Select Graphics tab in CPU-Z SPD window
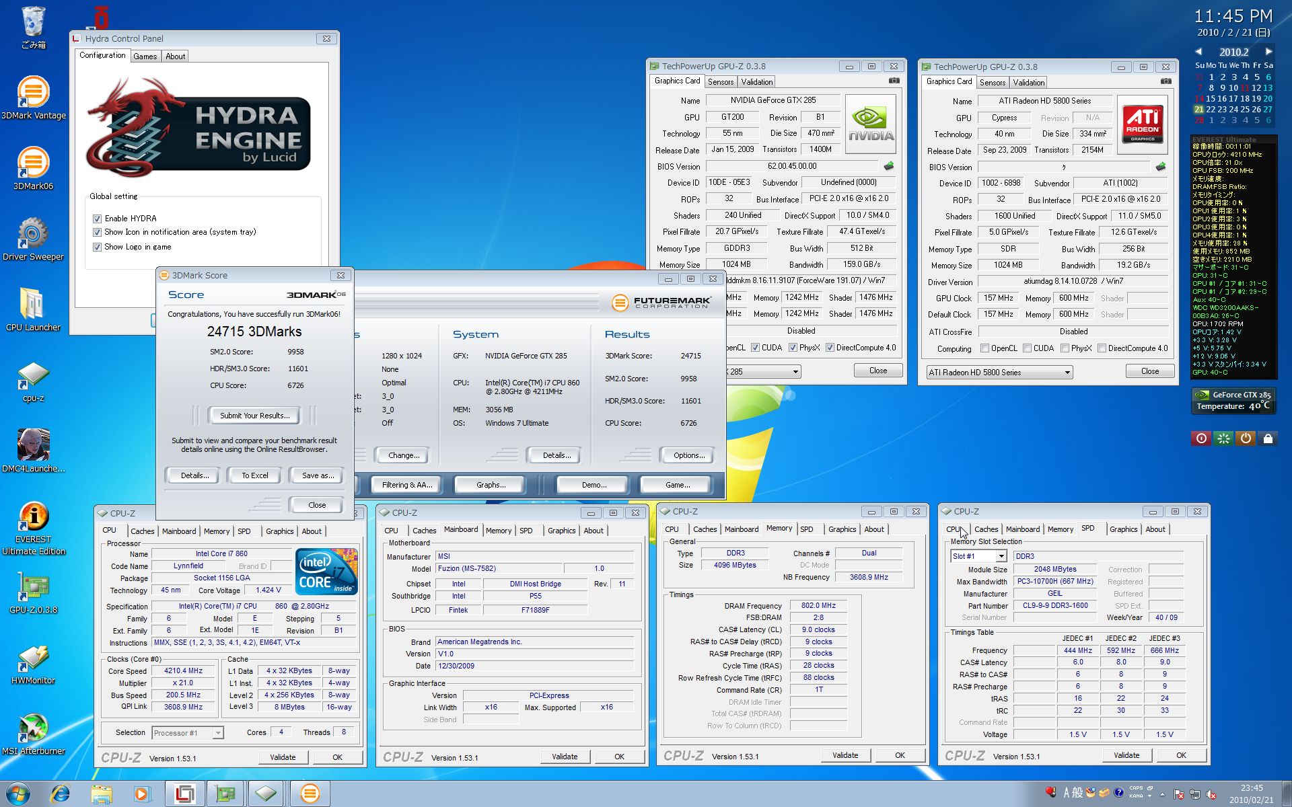The width and height of the screenshot is (1292, 807). tap(1123, 529)
